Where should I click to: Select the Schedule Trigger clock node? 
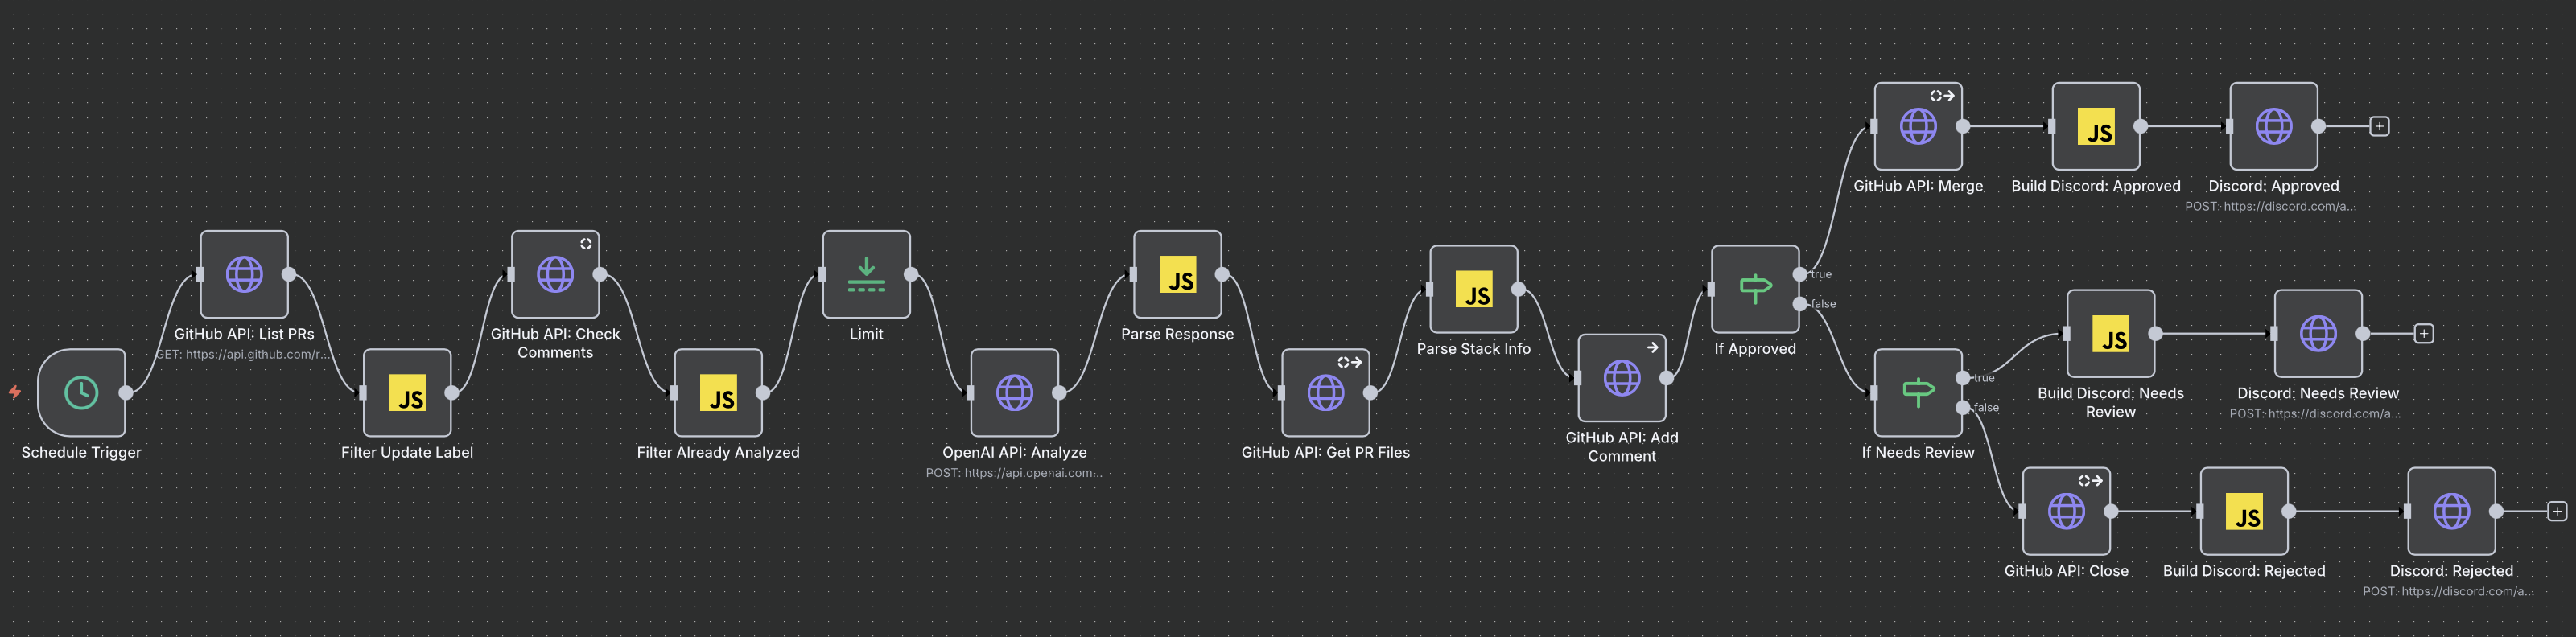click(81, 392)
